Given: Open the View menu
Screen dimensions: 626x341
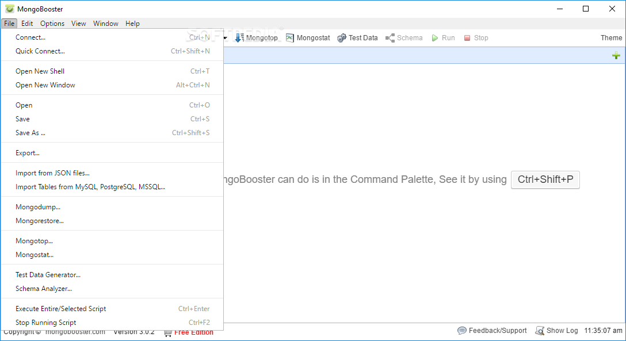Looking at the screenshot, I should pyautogui.click(x=79, y=24).
